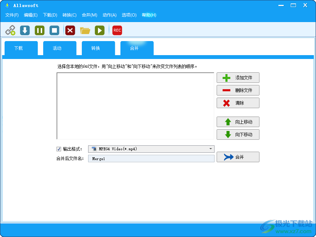316x237 pixels.
Task: Open the 选项(O) menu
Action: (x=129, y=15)
